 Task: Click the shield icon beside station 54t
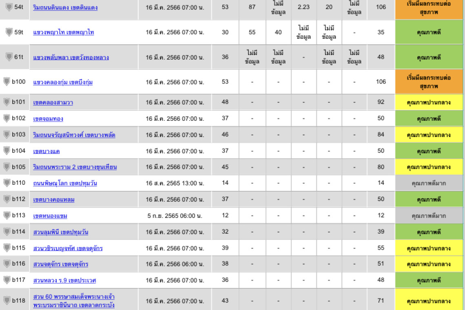9,7
